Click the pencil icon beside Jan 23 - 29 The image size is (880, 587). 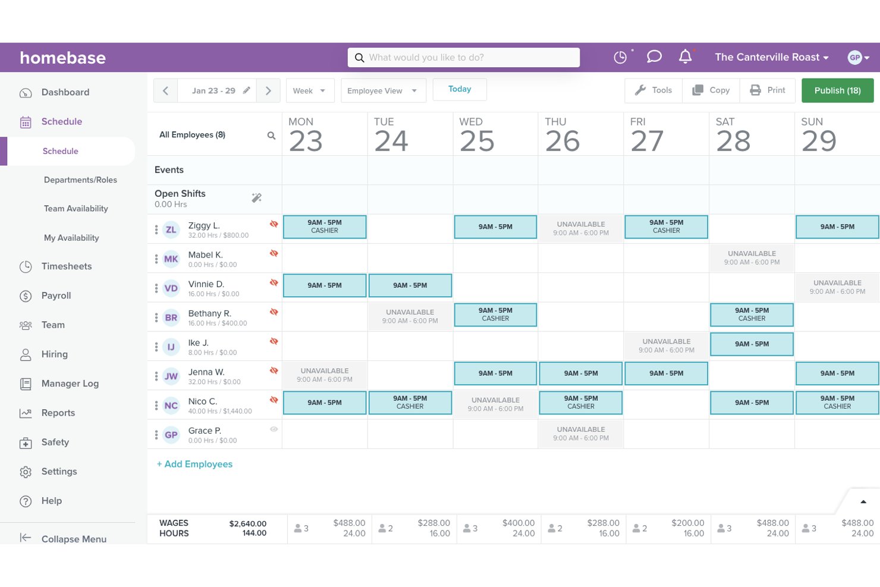[246, 90]
